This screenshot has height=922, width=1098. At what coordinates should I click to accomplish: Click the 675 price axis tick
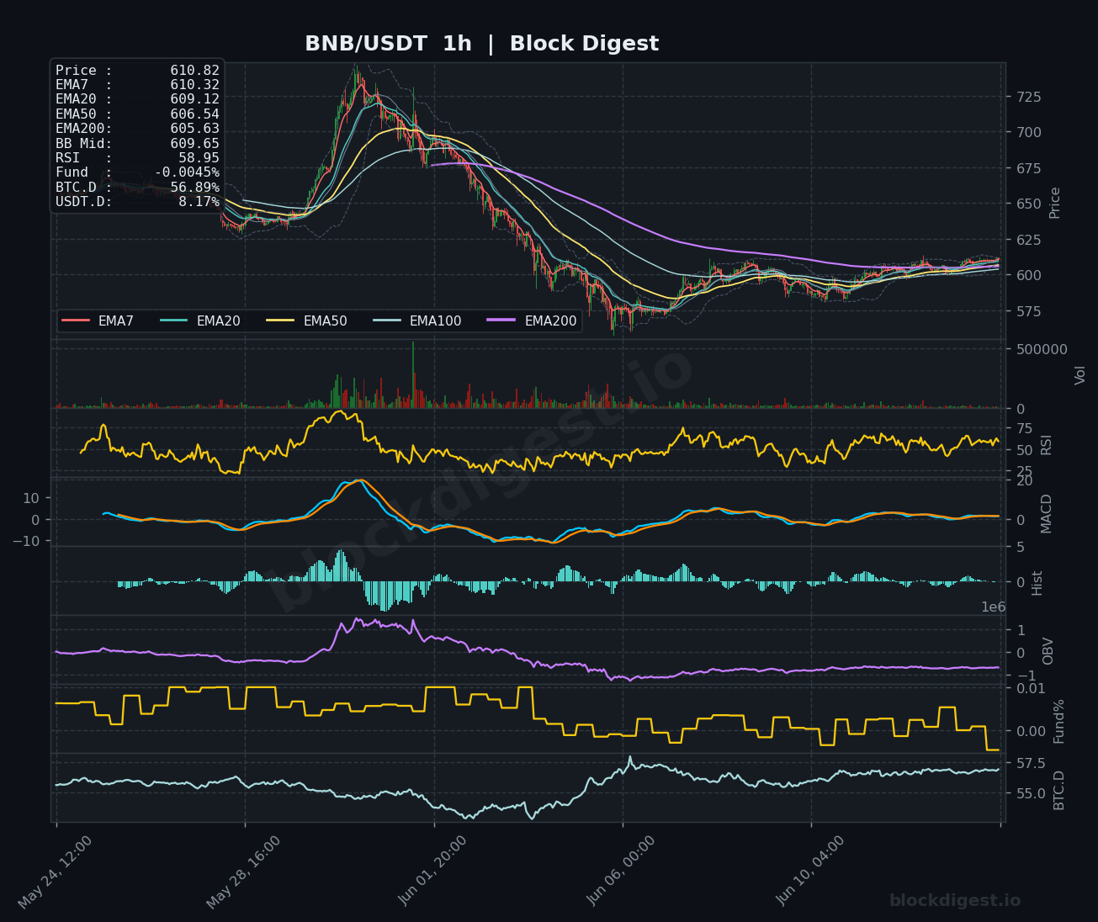pos(1027,168)
